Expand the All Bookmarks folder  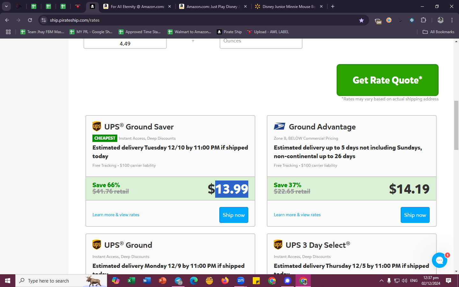point(439,32)
